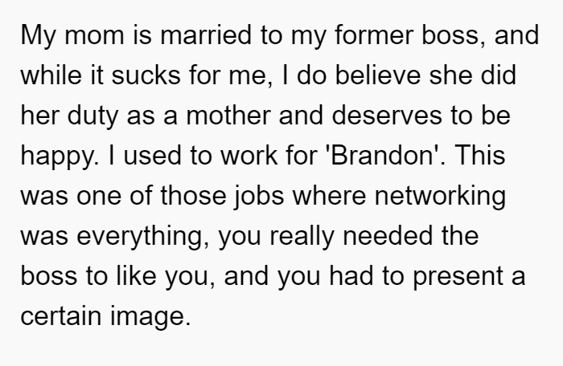Click the name 'Brandon' in quotes

tap(381, 156)
